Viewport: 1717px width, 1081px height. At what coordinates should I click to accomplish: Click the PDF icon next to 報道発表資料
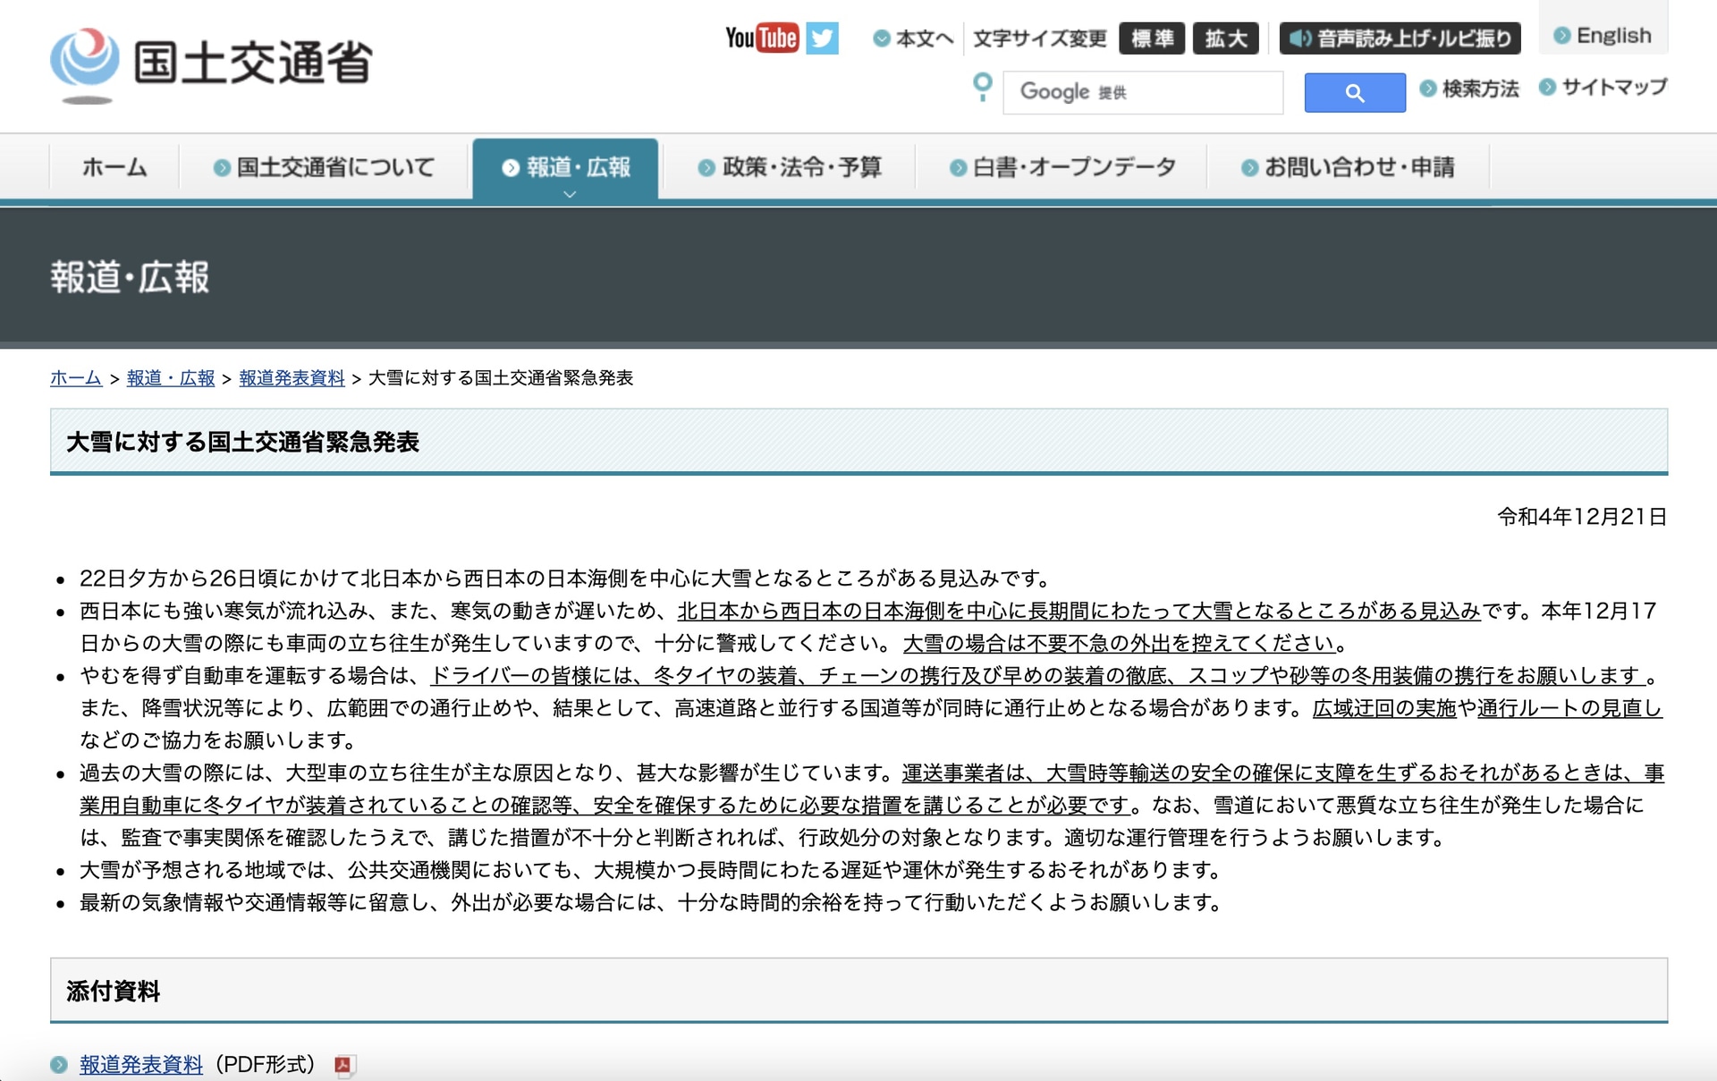click(x=344, y=1064)
